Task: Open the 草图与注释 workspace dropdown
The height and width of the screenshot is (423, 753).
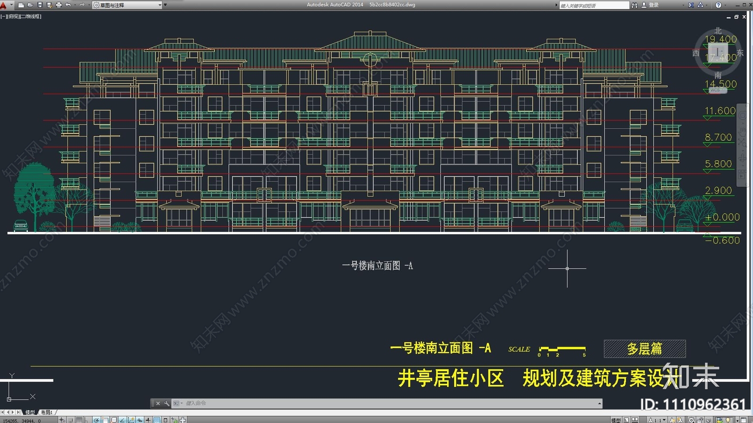Action: click(128, 5)
